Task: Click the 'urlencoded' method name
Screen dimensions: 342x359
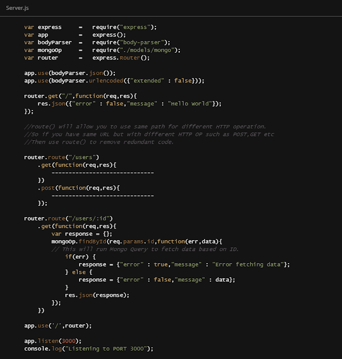Action: (106, 81)
